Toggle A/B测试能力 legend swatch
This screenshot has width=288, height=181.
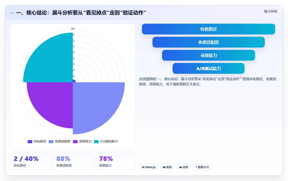(96, 141)
